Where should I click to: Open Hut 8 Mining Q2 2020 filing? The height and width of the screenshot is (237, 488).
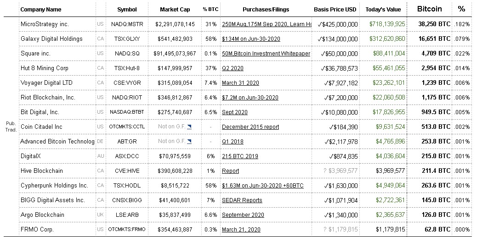coord(233,68)
